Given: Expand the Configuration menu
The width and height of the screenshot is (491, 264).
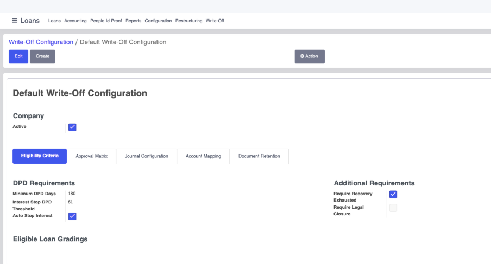Looking at the screenshot, I should pos(158,21).
